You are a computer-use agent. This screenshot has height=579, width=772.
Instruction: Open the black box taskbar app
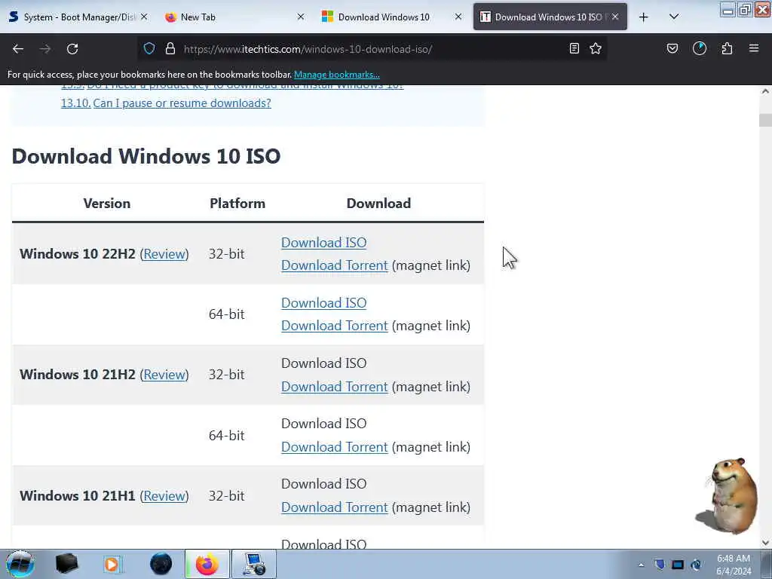(x=67, y=564)
